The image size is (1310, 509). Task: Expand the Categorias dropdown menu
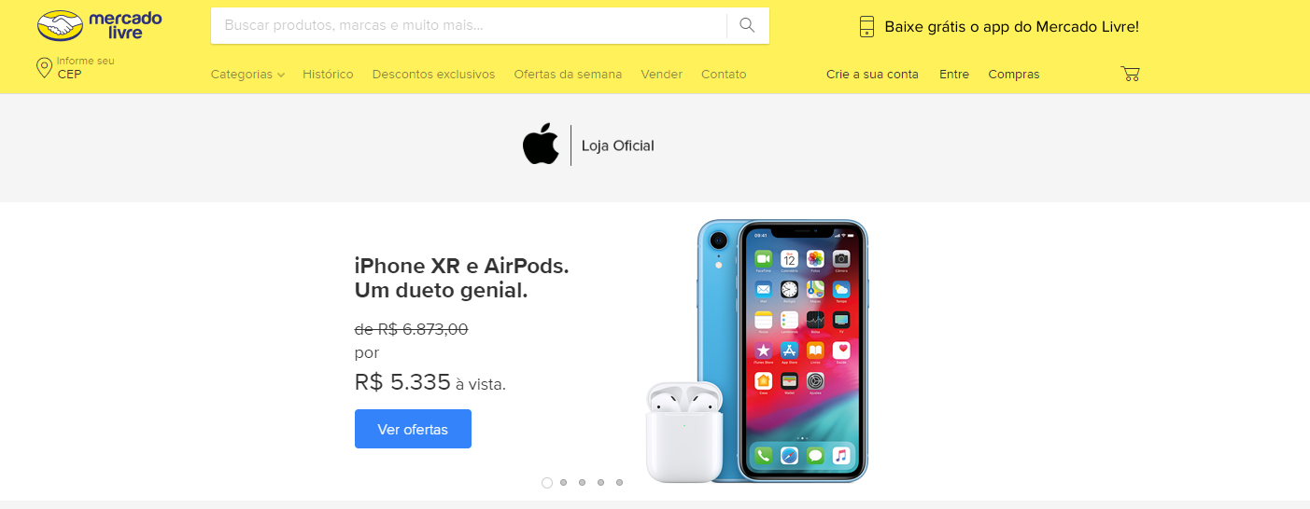[247, 74]
